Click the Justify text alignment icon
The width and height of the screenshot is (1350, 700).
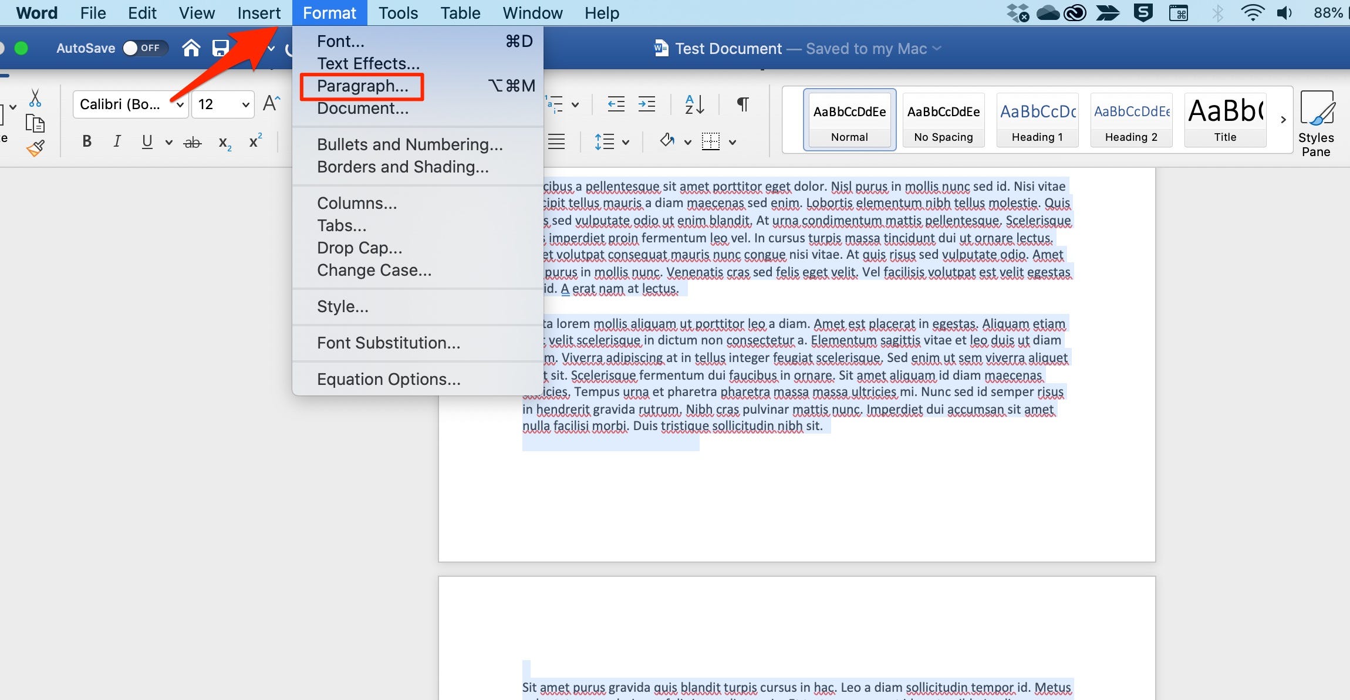point(555,142)
